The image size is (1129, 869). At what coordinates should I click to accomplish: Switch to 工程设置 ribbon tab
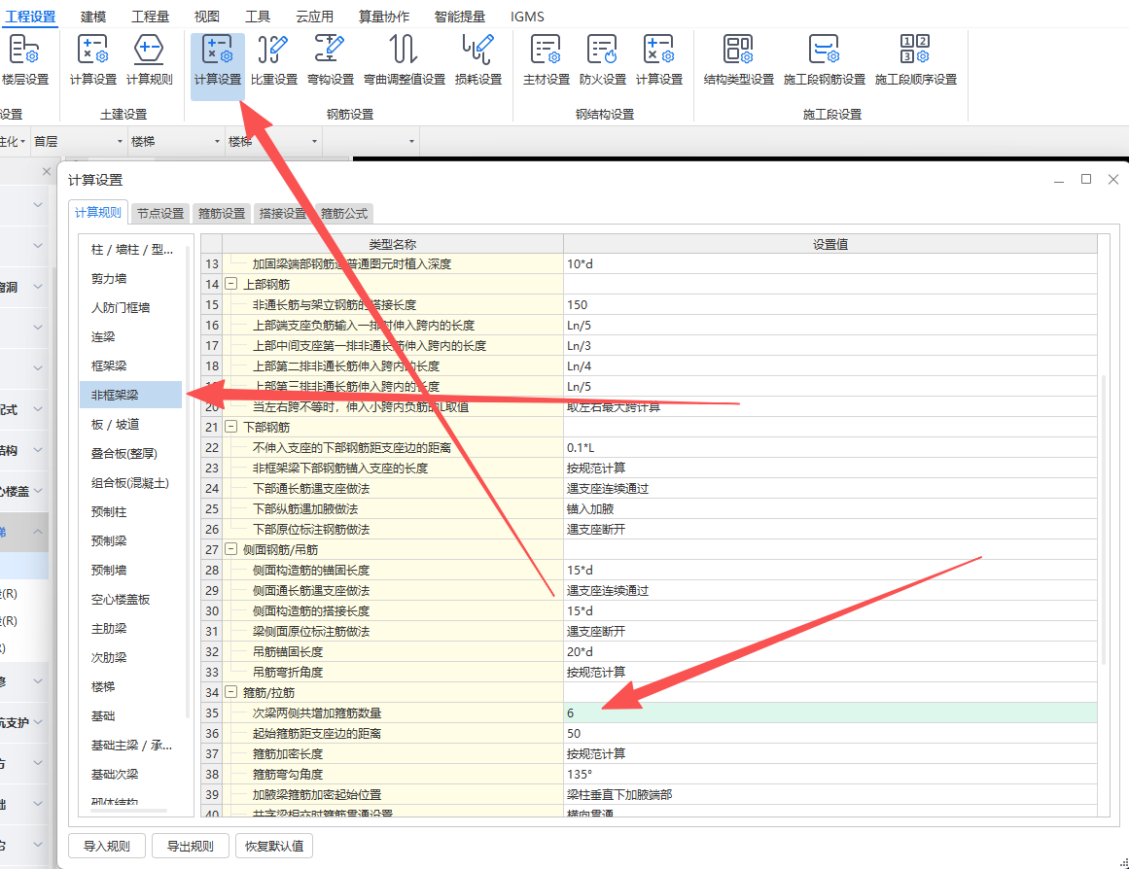click(30, 16)
